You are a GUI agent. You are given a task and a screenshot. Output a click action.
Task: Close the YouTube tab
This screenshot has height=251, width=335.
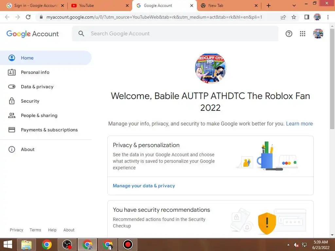point(127,6)
